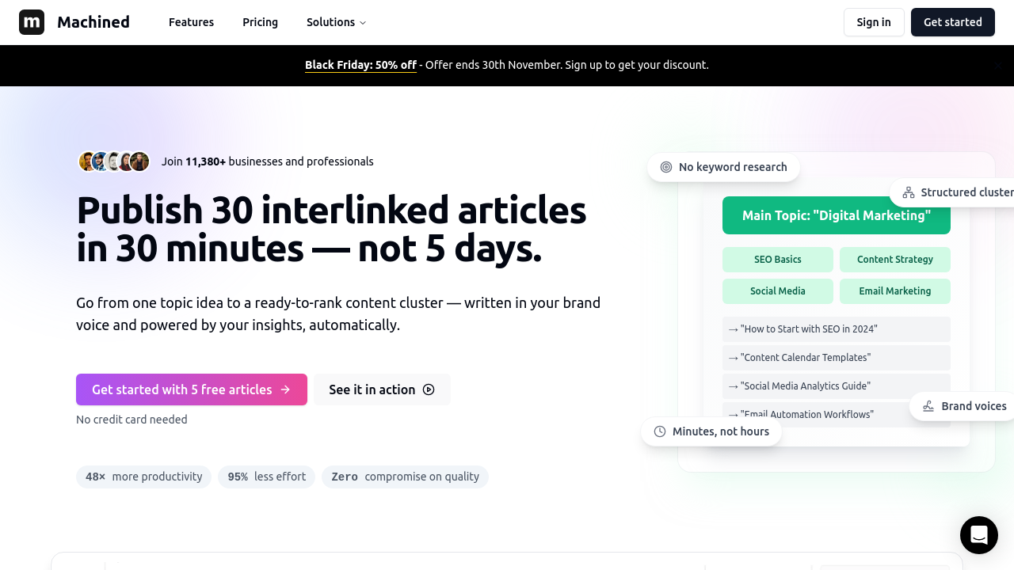The height and width of the screenshot is (570, 1014).
Task: Click the Main Topic "Digital Marketing" box
Action: coord(836,215)
